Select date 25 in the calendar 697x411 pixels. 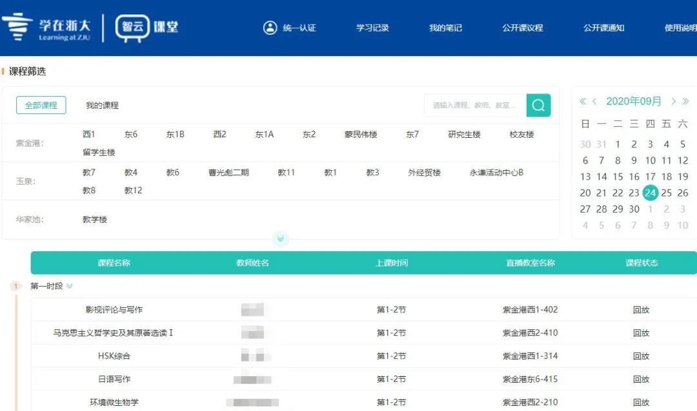(667, 193)
